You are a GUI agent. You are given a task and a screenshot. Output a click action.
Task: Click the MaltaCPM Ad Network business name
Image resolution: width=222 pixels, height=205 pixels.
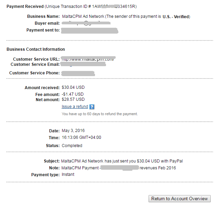click(x=83, y=16)
